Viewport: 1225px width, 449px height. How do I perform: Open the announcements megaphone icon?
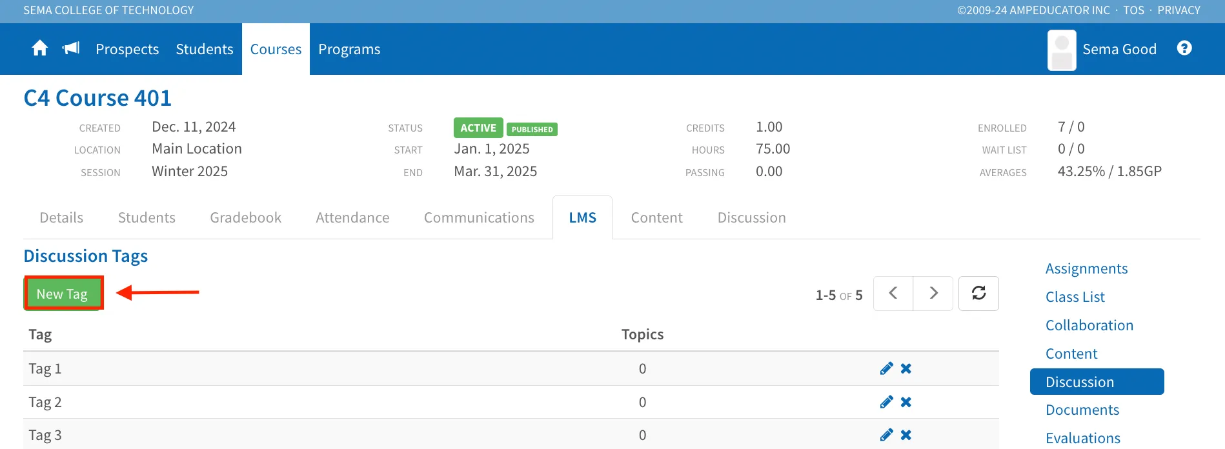coord(71,48)
